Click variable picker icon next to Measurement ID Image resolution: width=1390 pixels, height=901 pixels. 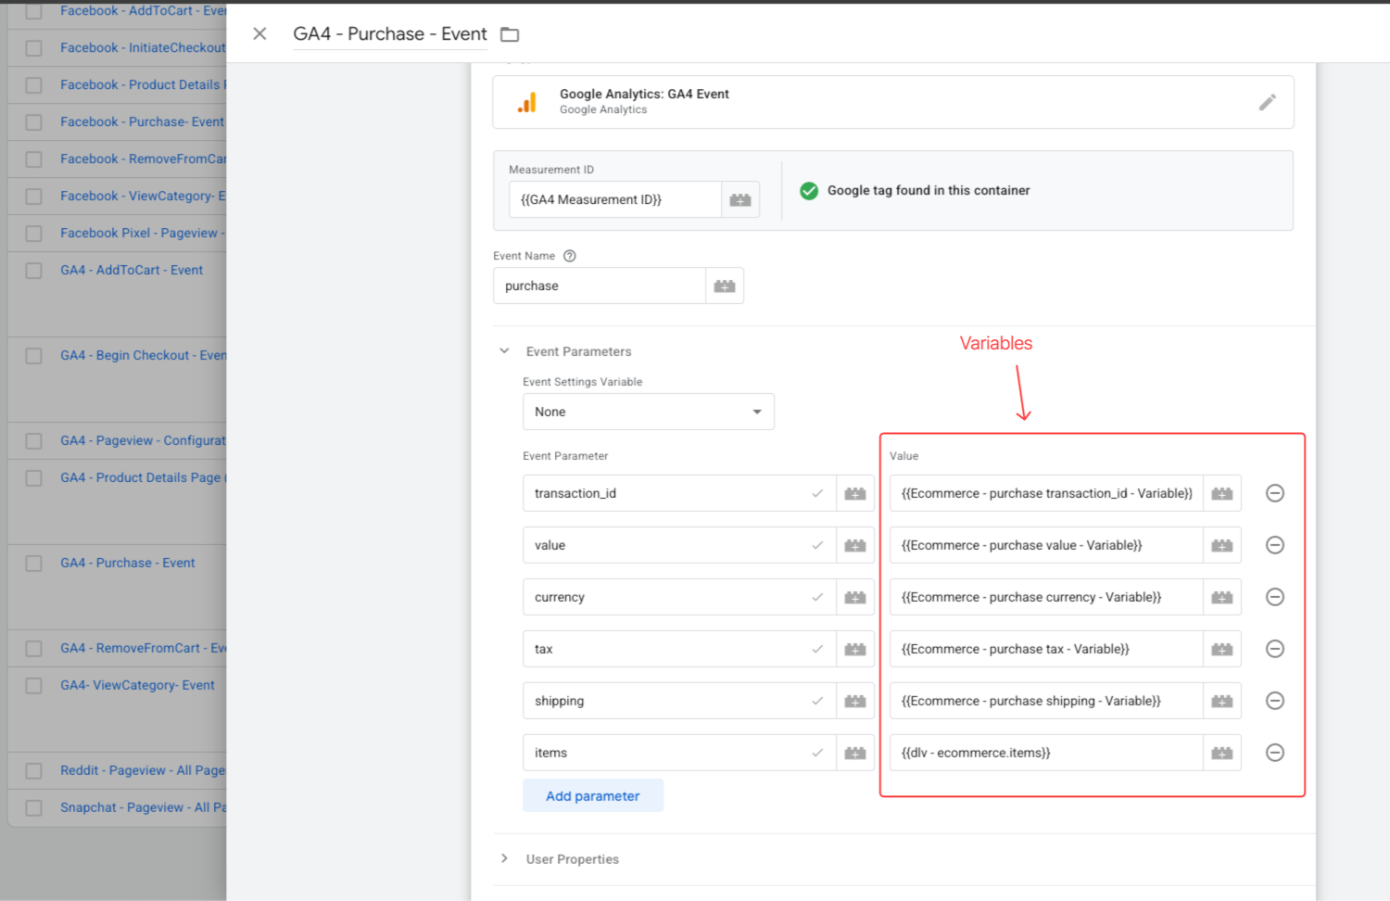739,199
